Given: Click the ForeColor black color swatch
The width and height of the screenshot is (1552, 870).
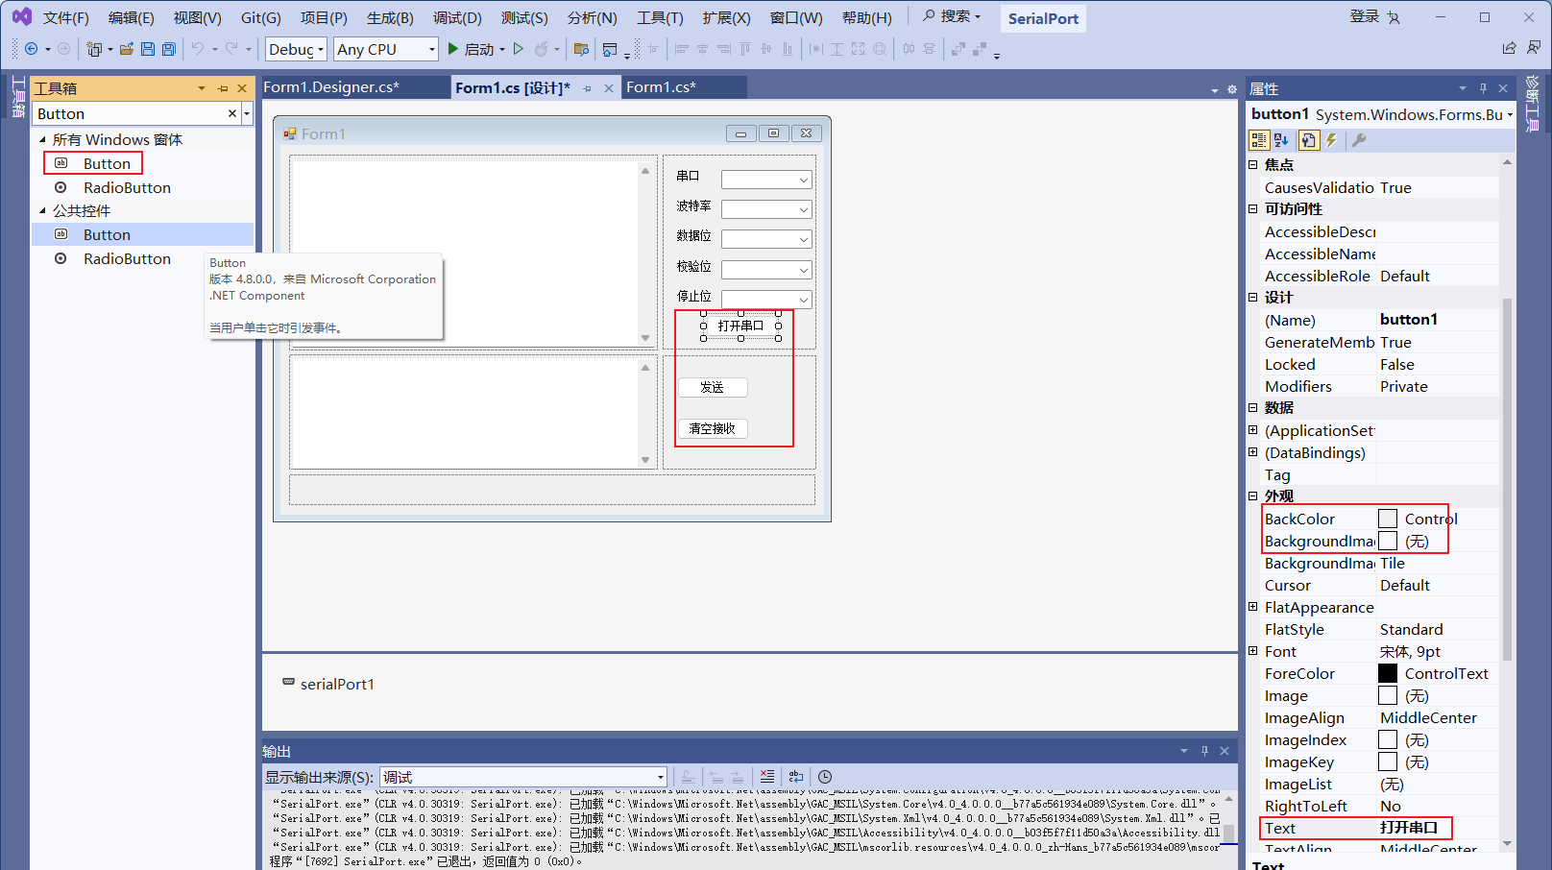Looking at the screenshot, I should [x=1388, y=673].
